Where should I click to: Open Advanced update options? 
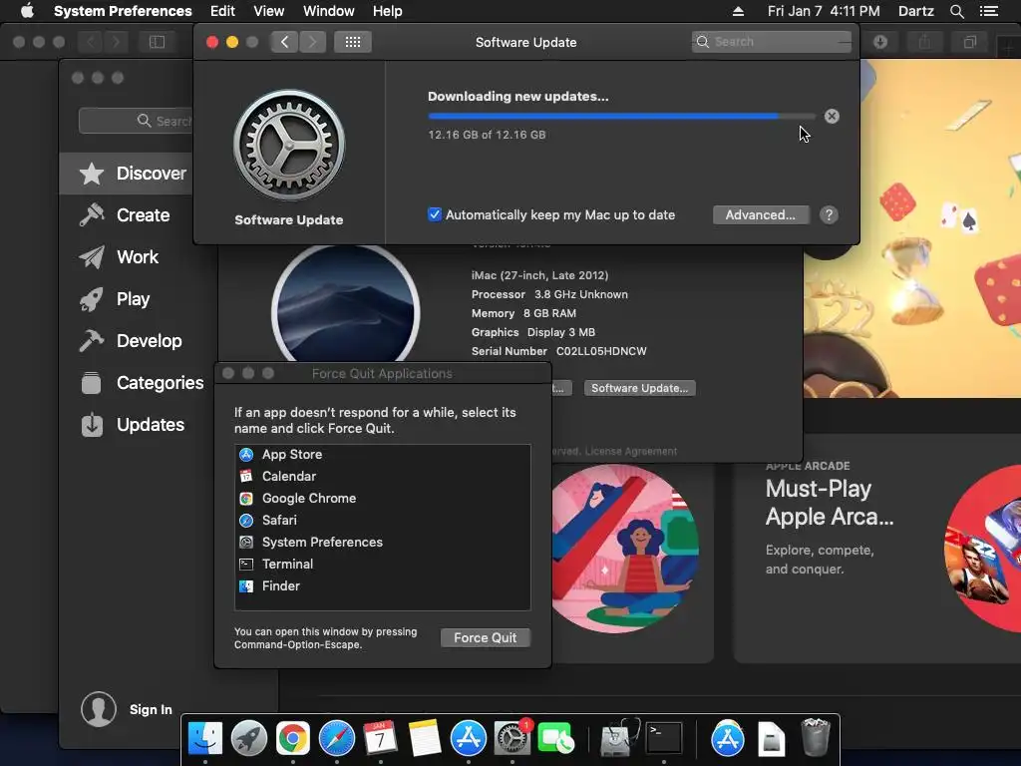pyautogui.click(x=761, y=215)
